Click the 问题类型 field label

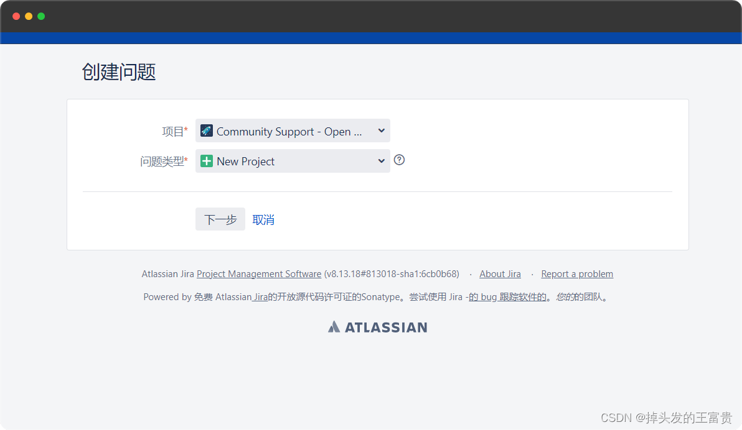pos(164,162)
